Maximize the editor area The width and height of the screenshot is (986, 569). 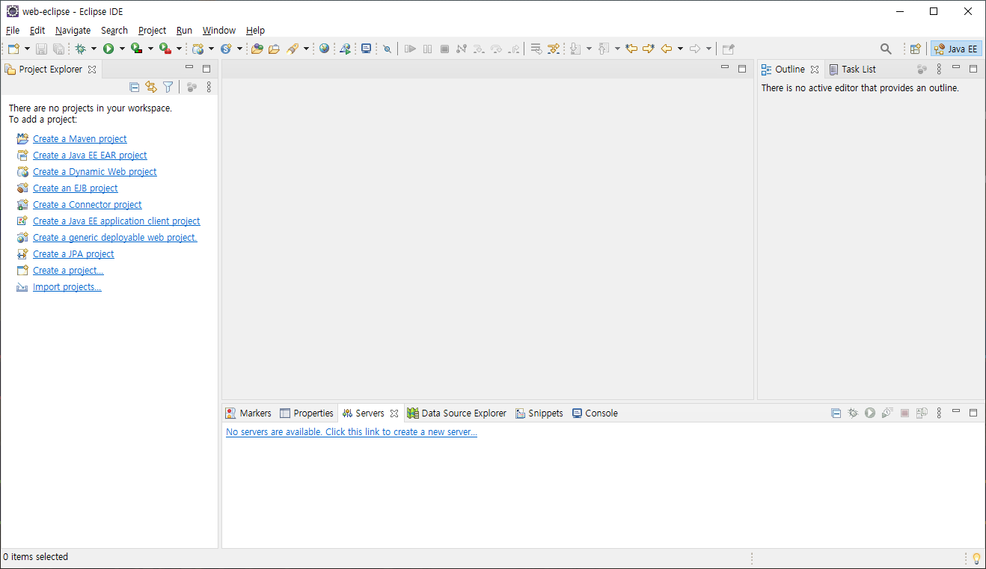742,68
